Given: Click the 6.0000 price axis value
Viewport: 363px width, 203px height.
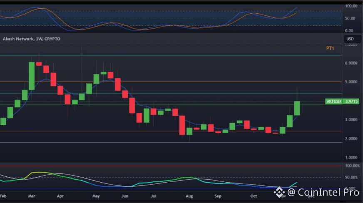Looking at the screenshot, I should (x=351, y=63).
